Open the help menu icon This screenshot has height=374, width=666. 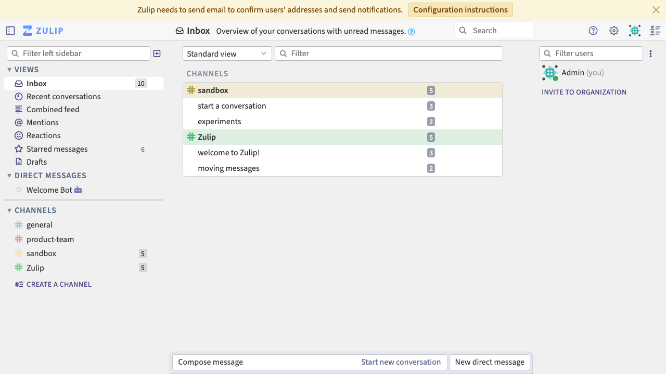[593, 31]
